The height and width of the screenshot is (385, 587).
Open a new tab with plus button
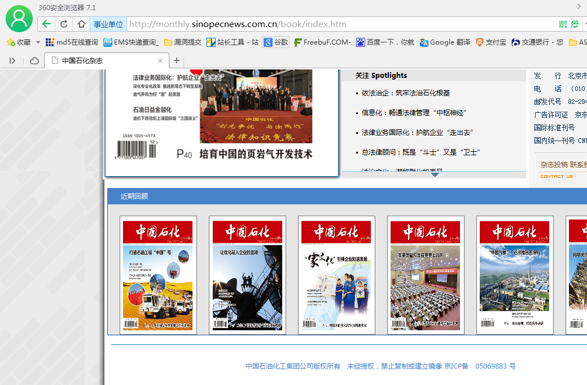tap(177, 60)
